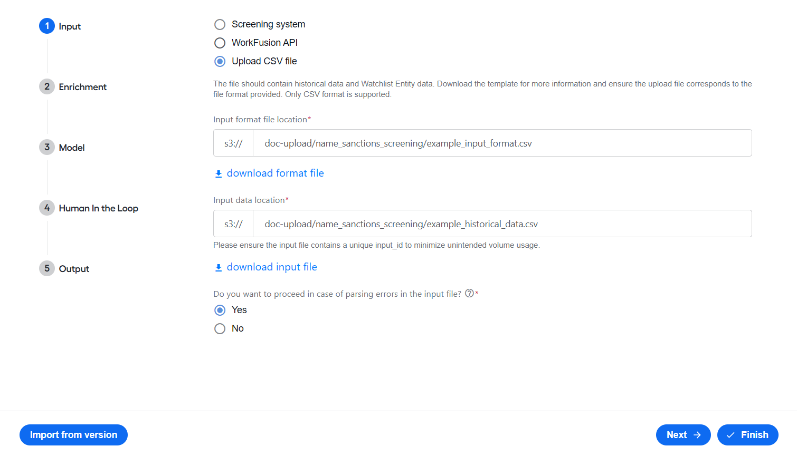Choose the WorkFusion API radio option
Image resolution: width=797 pixels, height=456 pixels.
pyautogui.click(x=220, y=43)
